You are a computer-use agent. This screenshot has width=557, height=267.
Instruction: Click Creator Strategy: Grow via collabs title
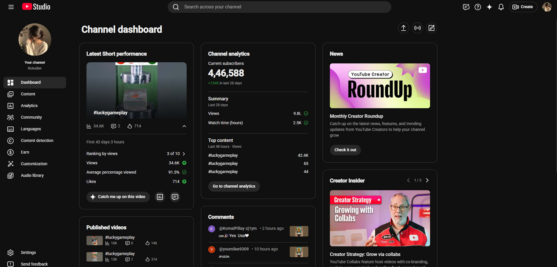click(x=365, y=254)
